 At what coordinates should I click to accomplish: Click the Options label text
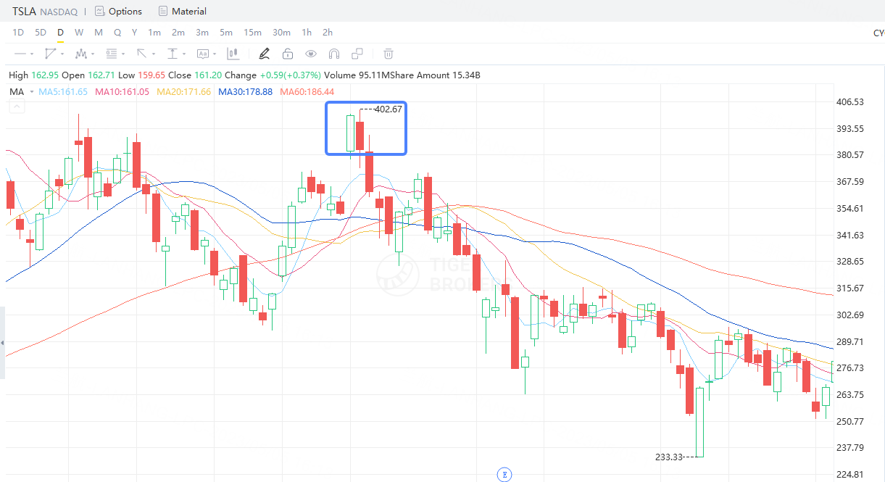tap(125, 11)
